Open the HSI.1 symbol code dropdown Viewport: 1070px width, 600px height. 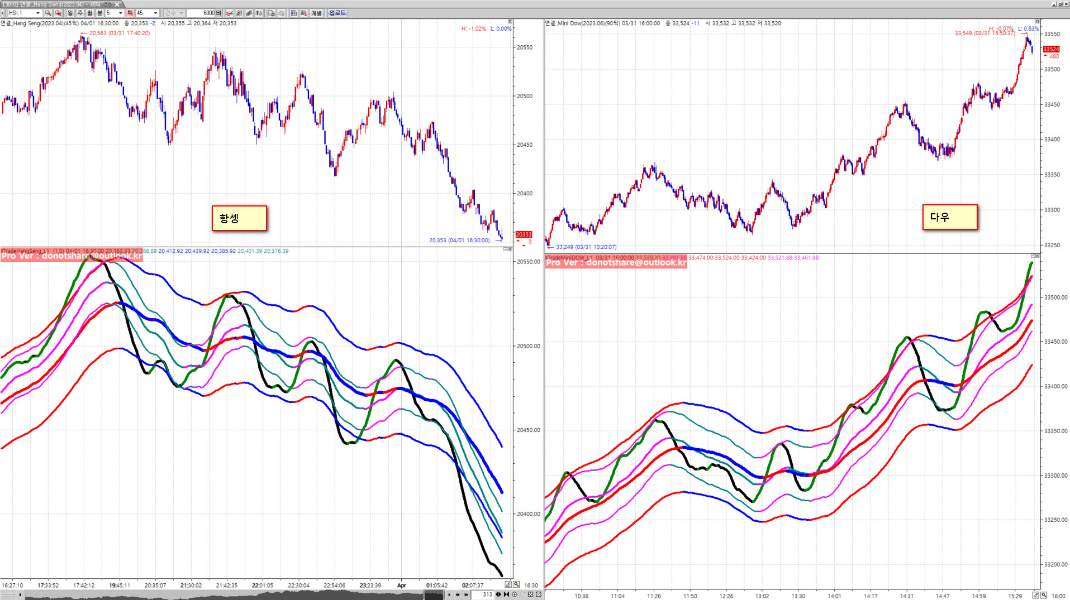[38, 13]
